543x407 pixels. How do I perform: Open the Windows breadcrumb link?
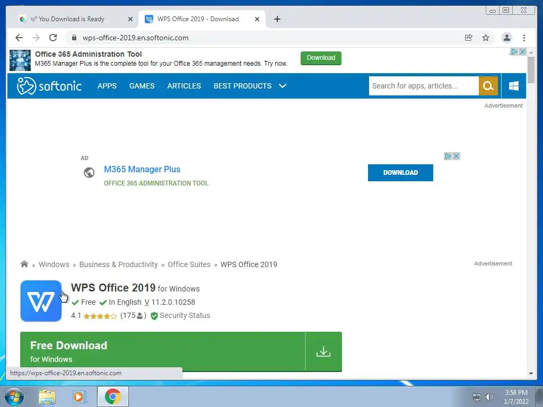click(x=54, y=264)
